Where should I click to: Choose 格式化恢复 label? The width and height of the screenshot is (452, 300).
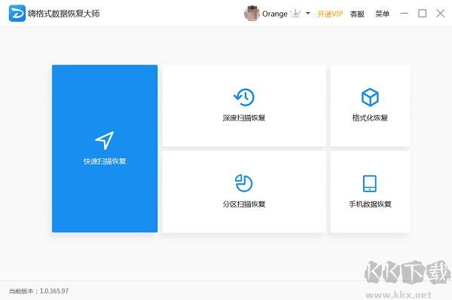(370, 118)
